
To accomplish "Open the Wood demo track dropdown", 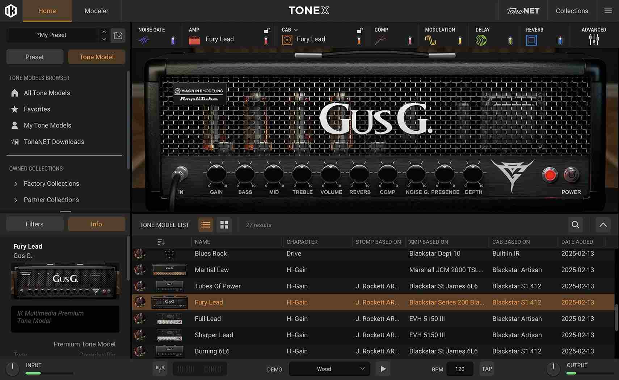I will click(329, 369).
